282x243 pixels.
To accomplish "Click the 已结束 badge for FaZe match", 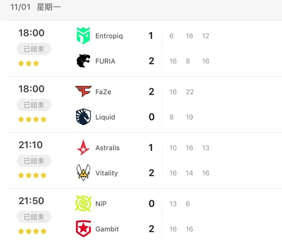I will (x=34, y=105).
